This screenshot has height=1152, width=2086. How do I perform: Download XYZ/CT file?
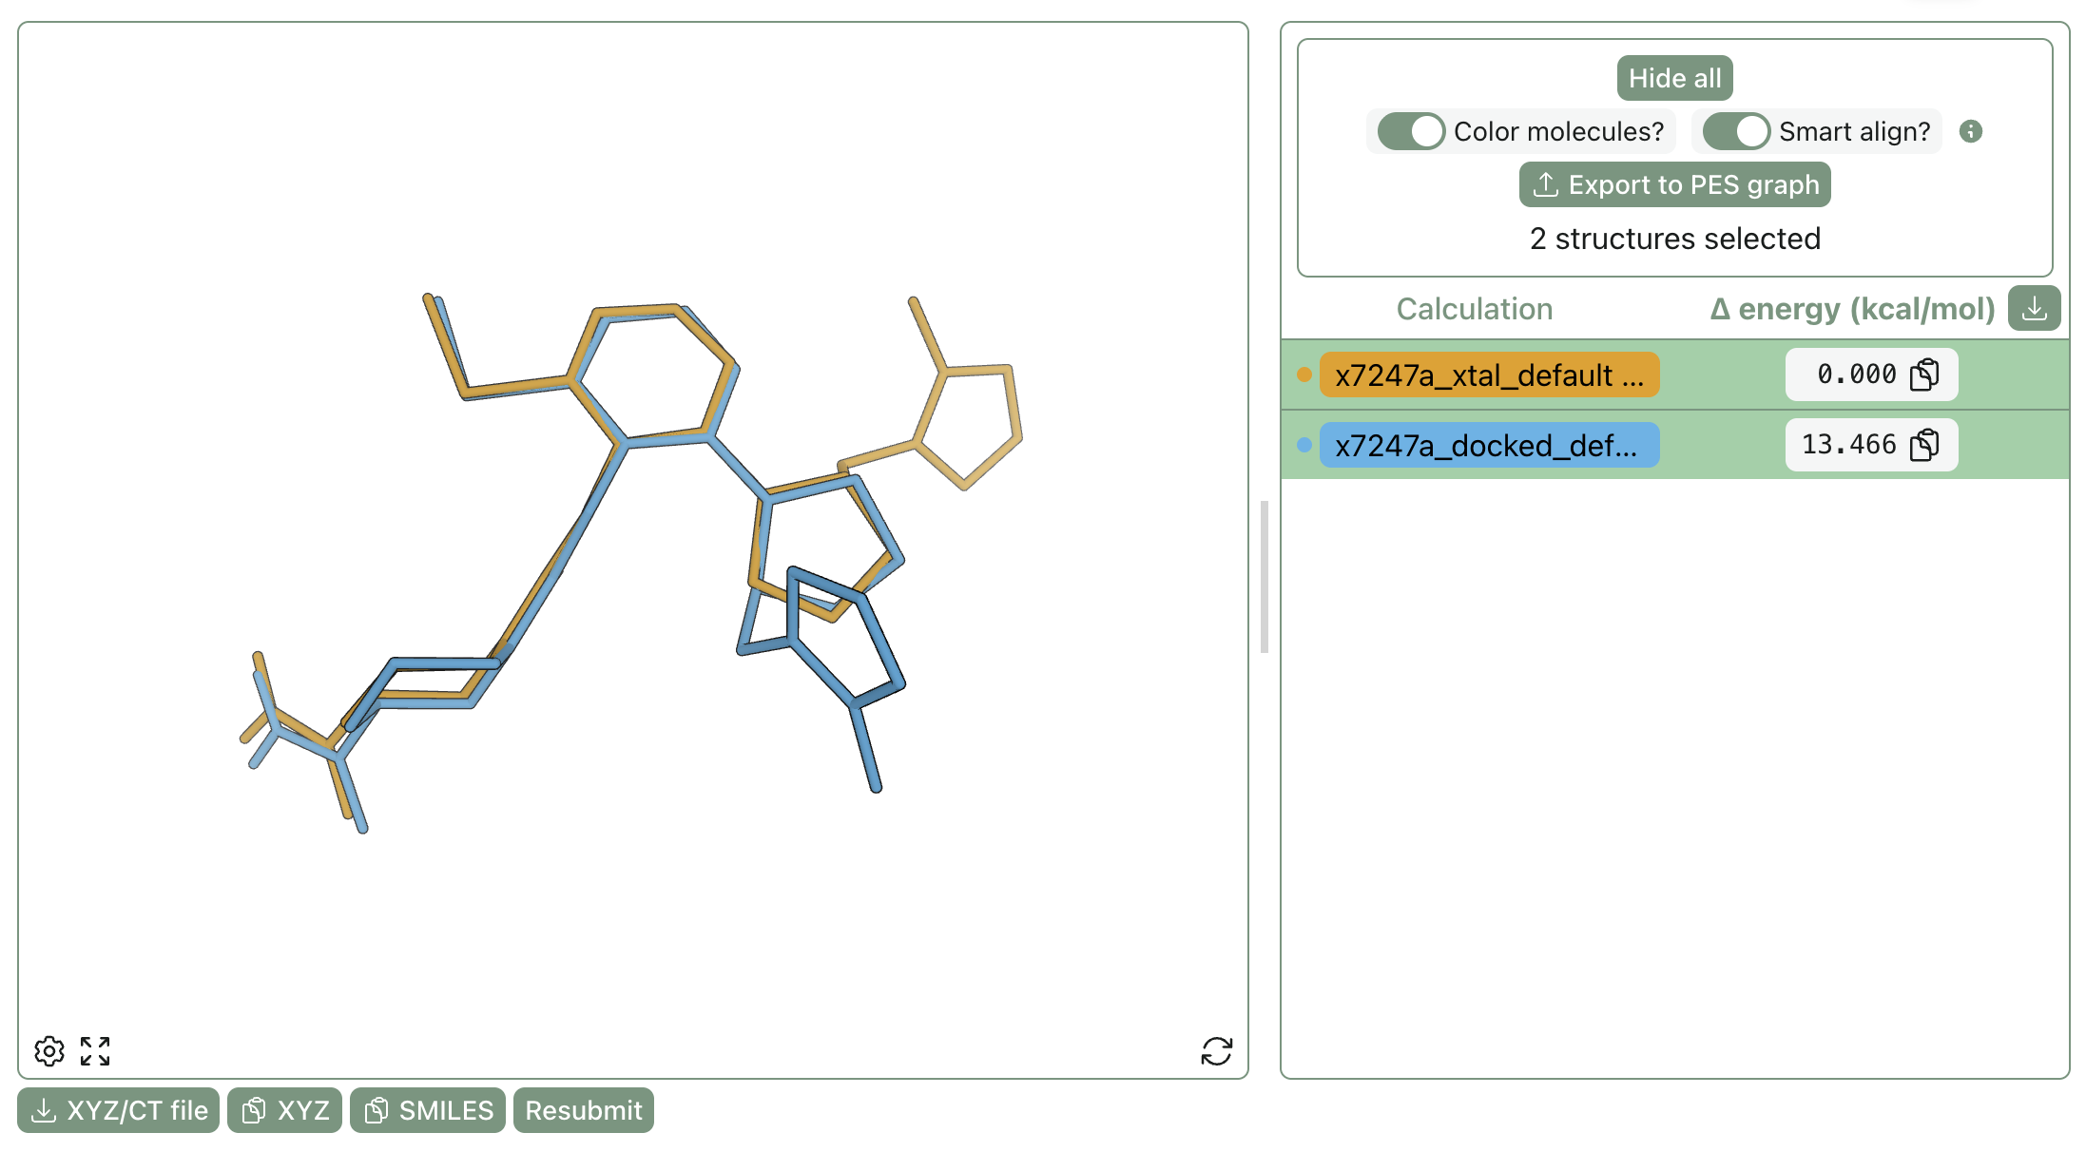click(x=119, y=1110)
